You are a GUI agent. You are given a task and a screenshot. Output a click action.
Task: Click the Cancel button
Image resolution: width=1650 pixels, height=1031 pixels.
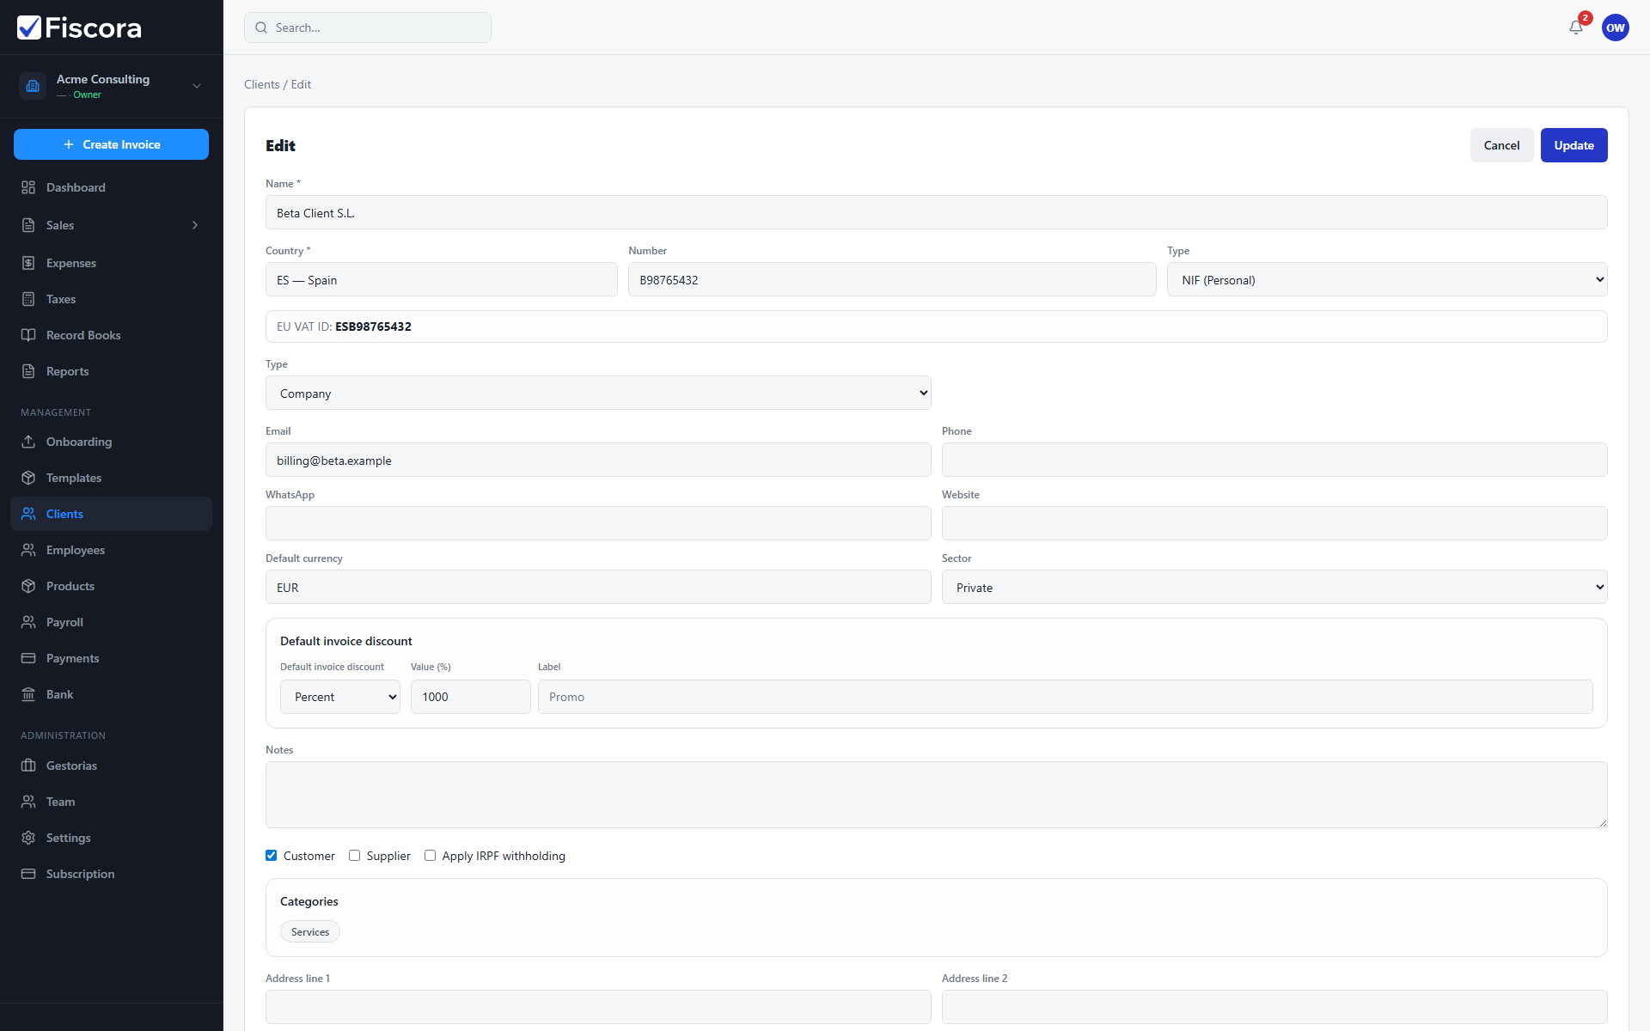point(1501,145)
